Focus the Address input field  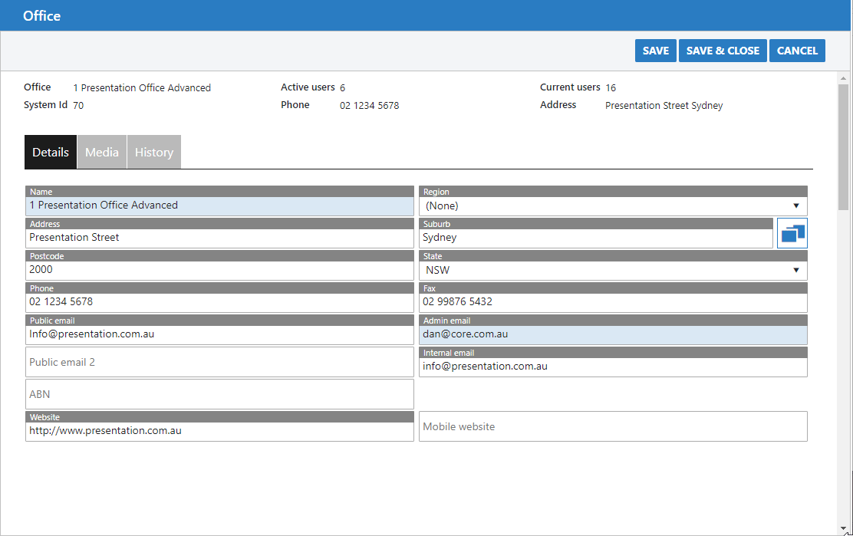coord(219,238)
